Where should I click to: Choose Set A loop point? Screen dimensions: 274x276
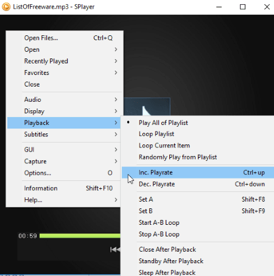198,199
